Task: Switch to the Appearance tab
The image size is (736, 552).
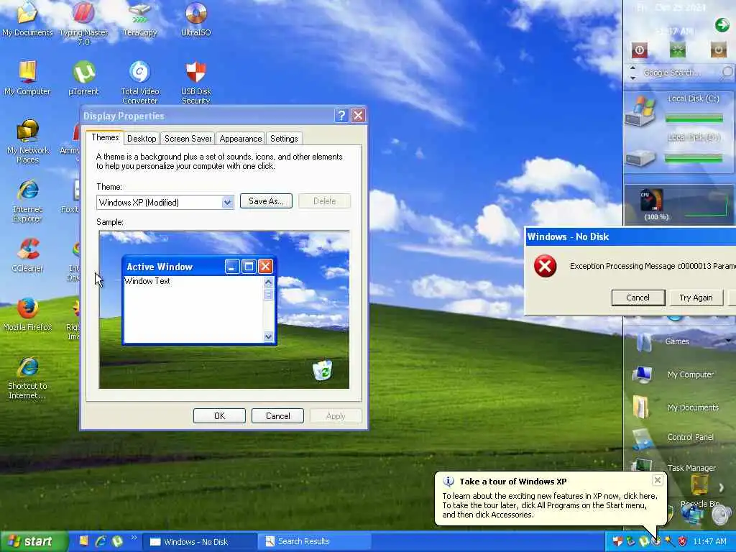Action: pyautogui.click(x=240, y=139)
